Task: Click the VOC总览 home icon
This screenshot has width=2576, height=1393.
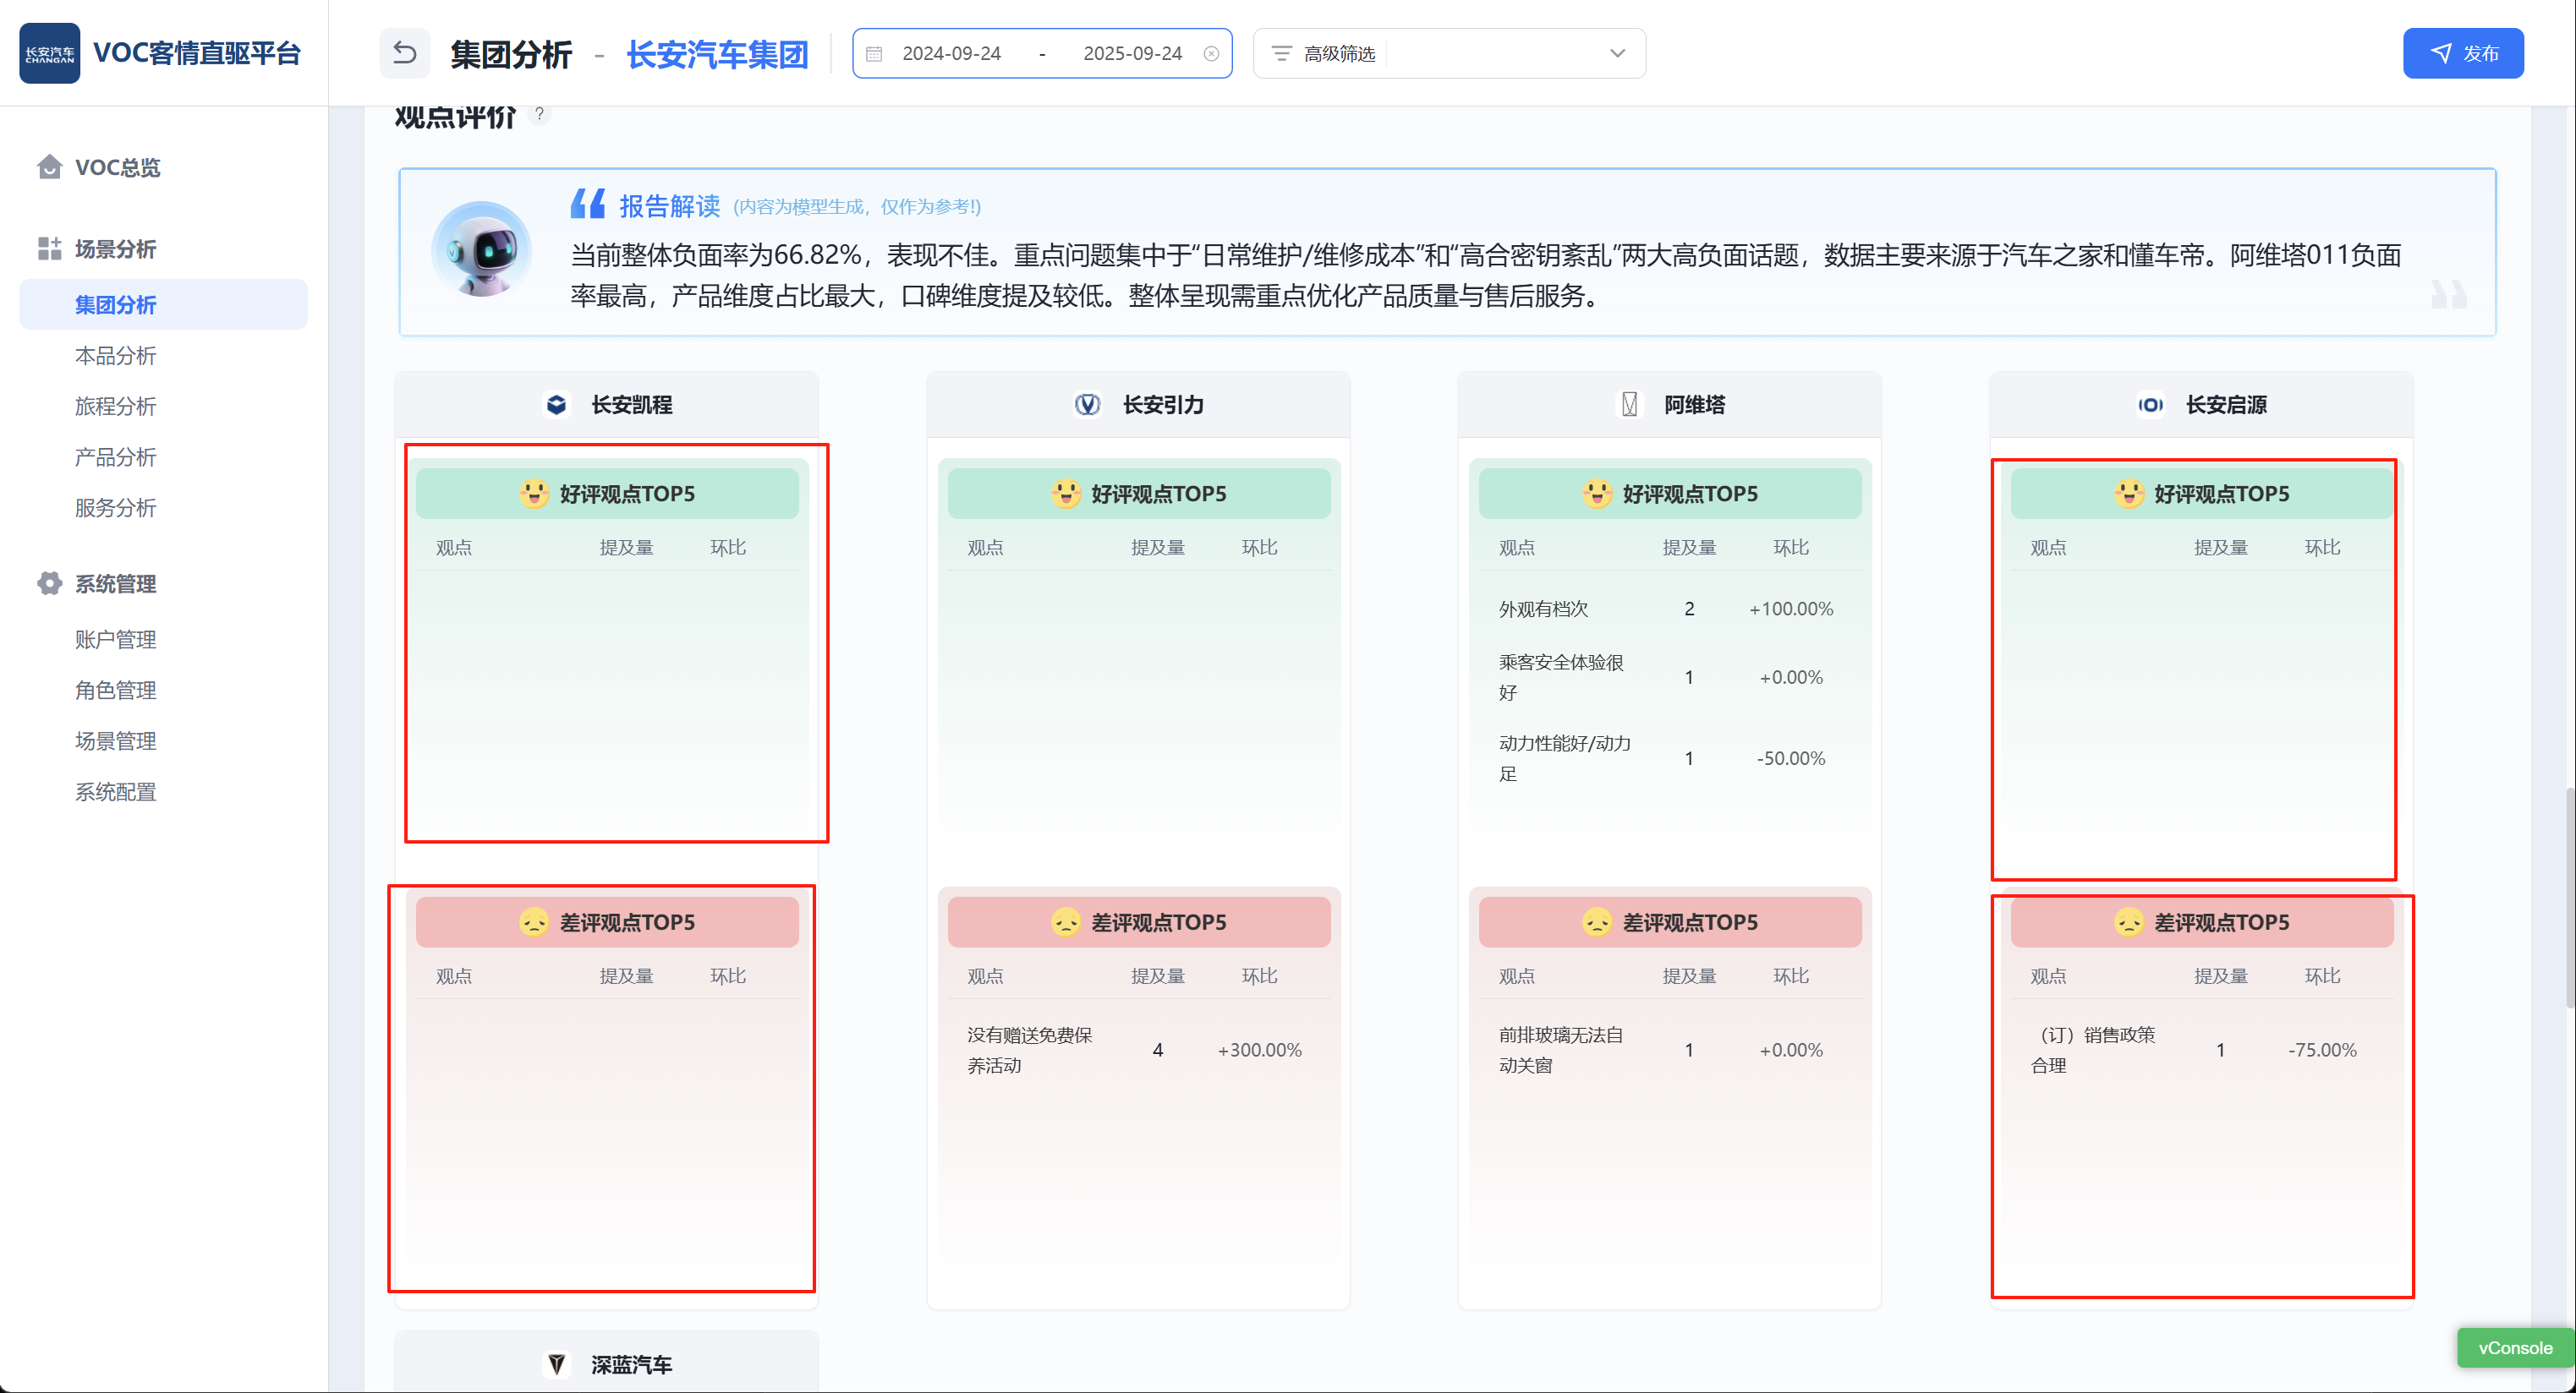Action: click(x=49, y=167)
